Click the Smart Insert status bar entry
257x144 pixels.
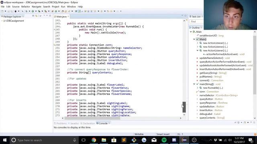tap(163, 134)
